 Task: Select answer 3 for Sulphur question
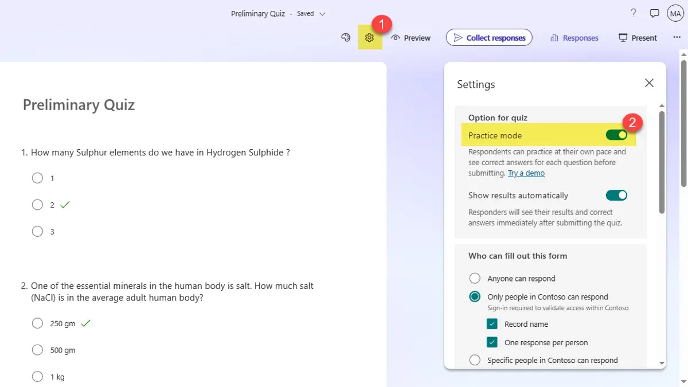37,232
